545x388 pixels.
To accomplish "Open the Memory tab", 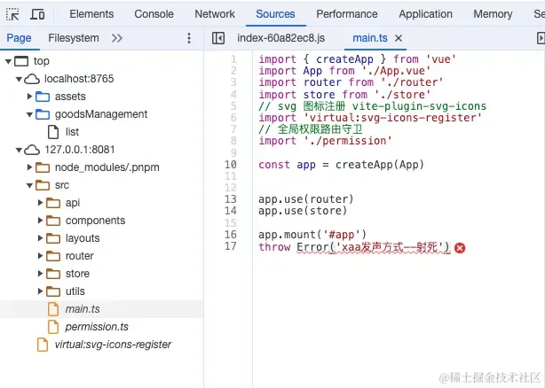I will [493, 14].
